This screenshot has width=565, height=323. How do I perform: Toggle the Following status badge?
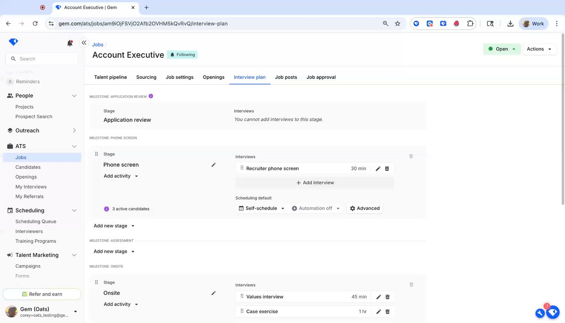pyautogui.click(x=182, y=55)
